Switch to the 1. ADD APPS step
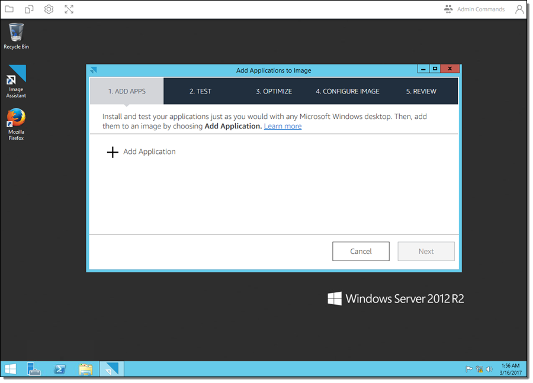533x383 pixels. (127, 91)
